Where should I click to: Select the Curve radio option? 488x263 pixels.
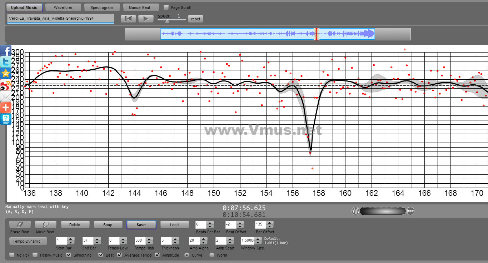pos(187,255)
